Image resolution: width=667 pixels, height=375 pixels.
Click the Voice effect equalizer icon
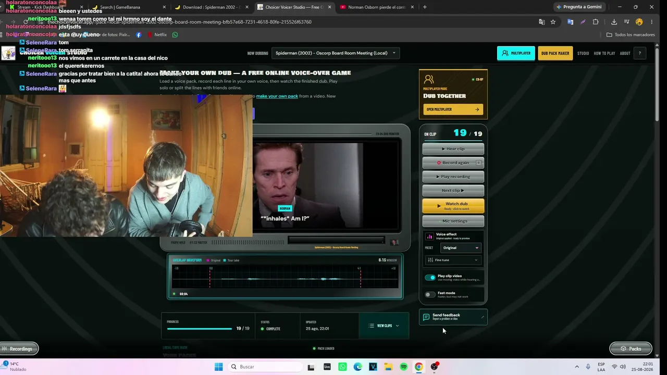(429, 236)
